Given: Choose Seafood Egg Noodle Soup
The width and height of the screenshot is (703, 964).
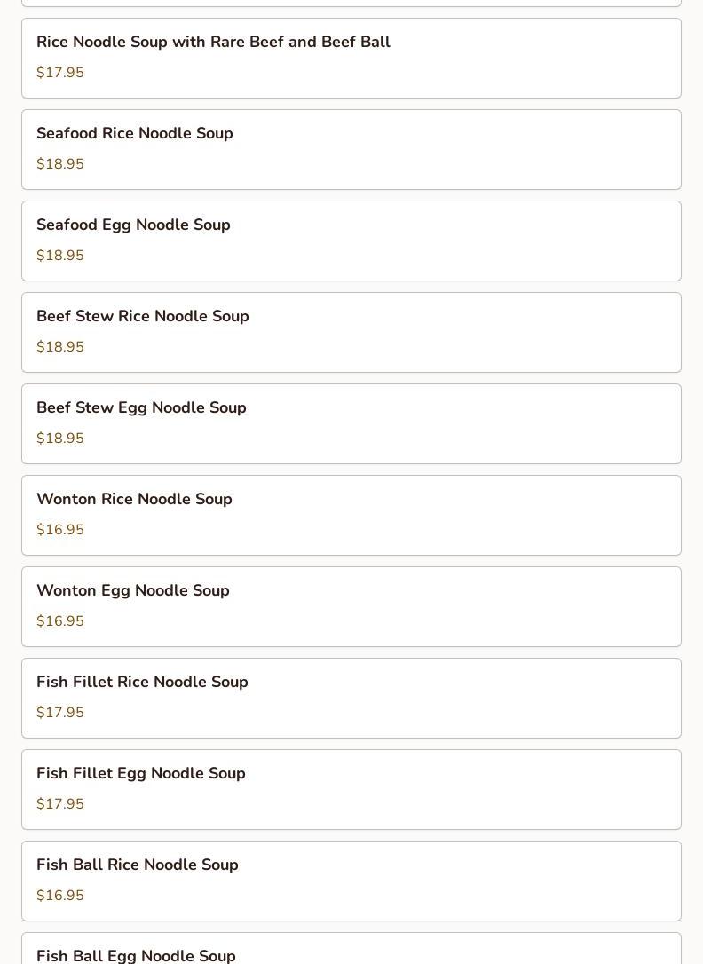Looking at the screenshot, I should 133,225.
